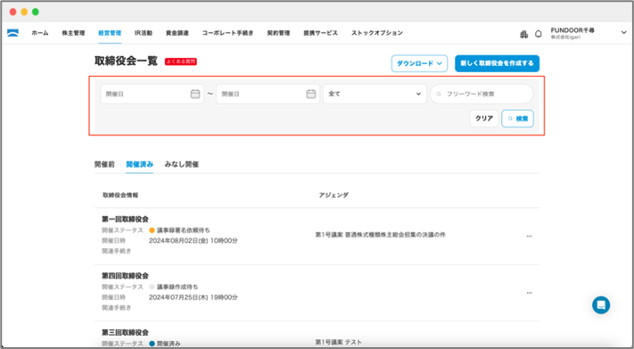
Task: Open more options for 第一回取締役会
Action: click(x=530, y=236)
